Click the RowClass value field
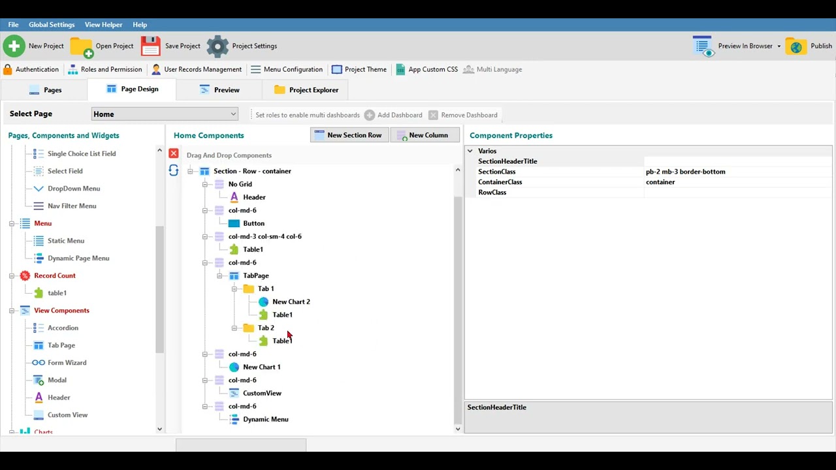The height and width of the screenshot is (470, 836). pyautogui.click(x=738, y=193)
